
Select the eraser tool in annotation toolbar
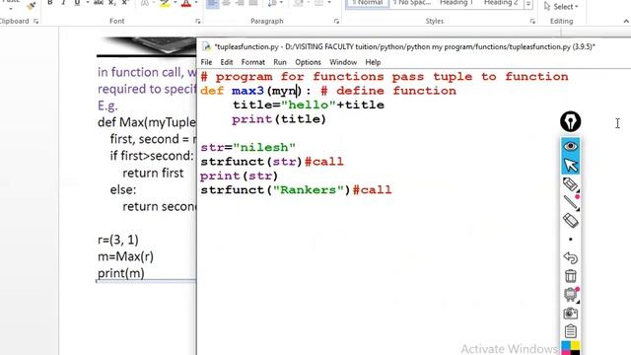pos(570,221)
